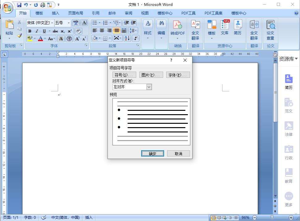Click the 符号(S)... button
The height and width of the screenshot is (221, 300).
[x=124, y=75]
